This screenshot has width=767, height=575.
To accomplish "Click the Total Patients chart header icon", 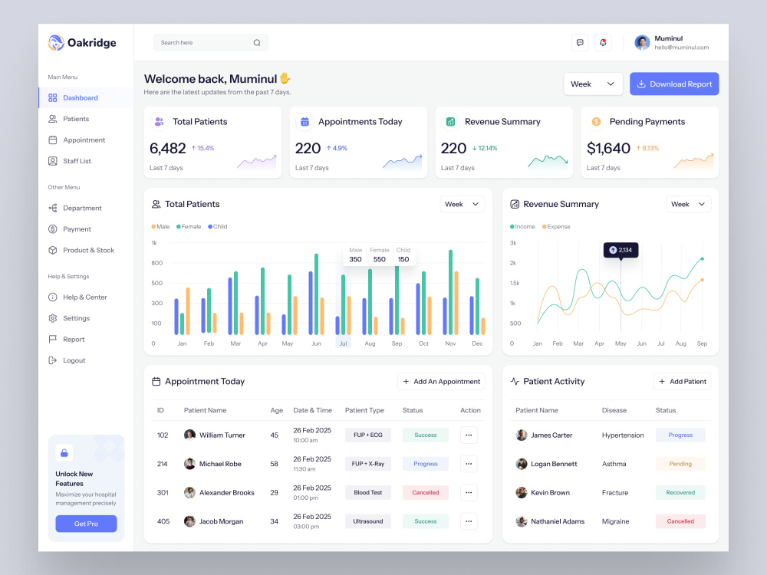I will pos(156,204).
